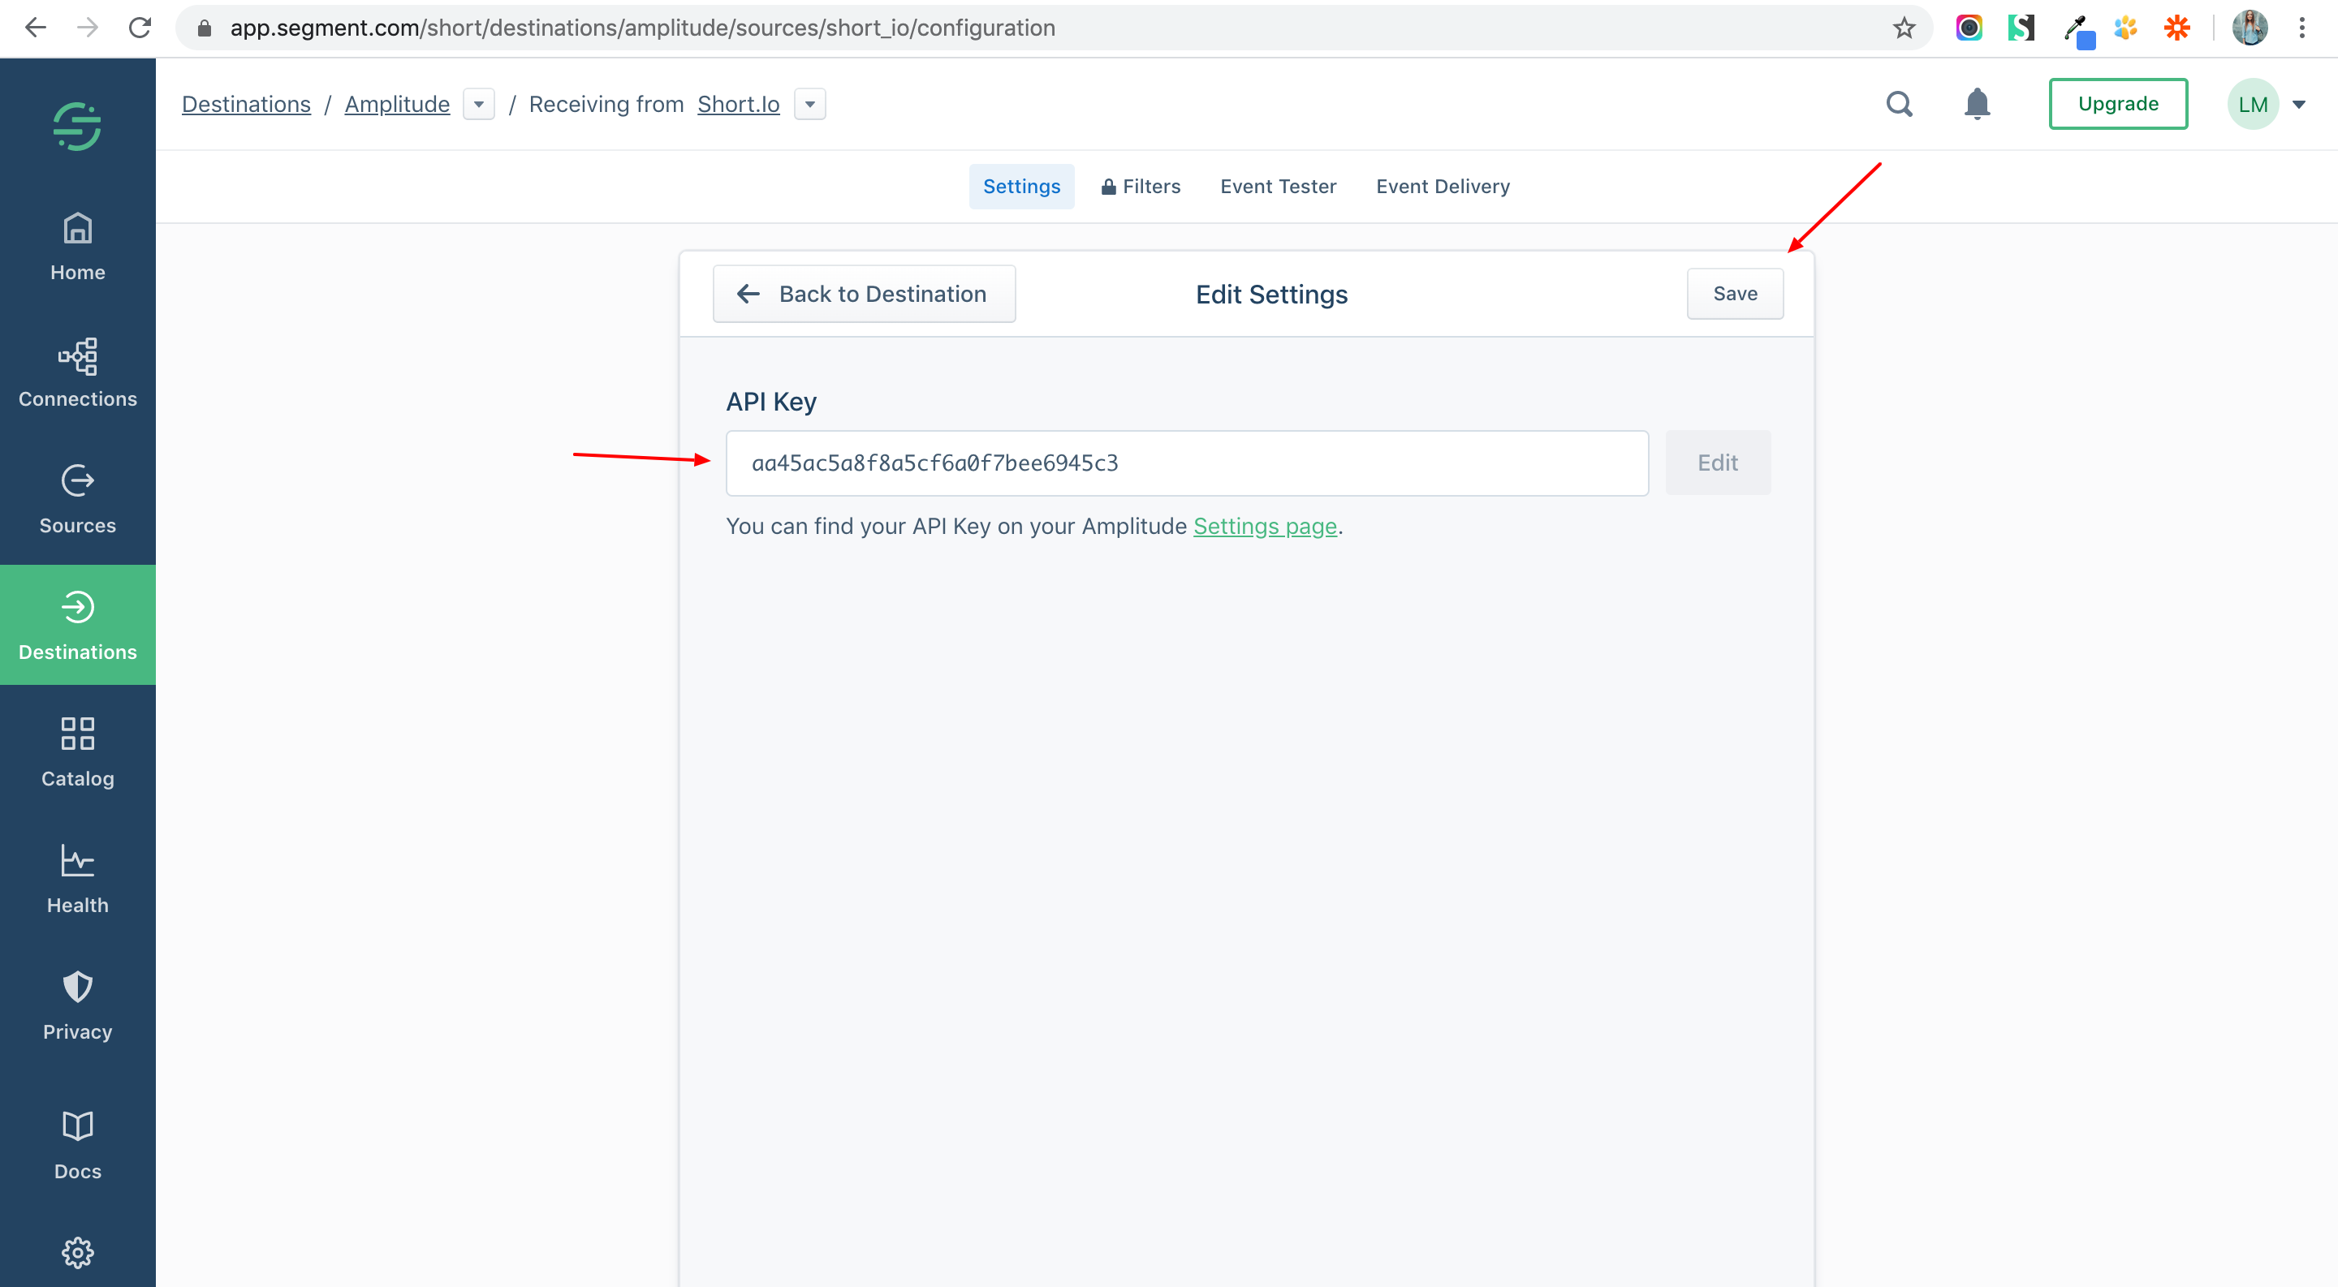Click the search magnifier icon
The height and width of the screenshot is (1287, 2338).
(1899, 105)
